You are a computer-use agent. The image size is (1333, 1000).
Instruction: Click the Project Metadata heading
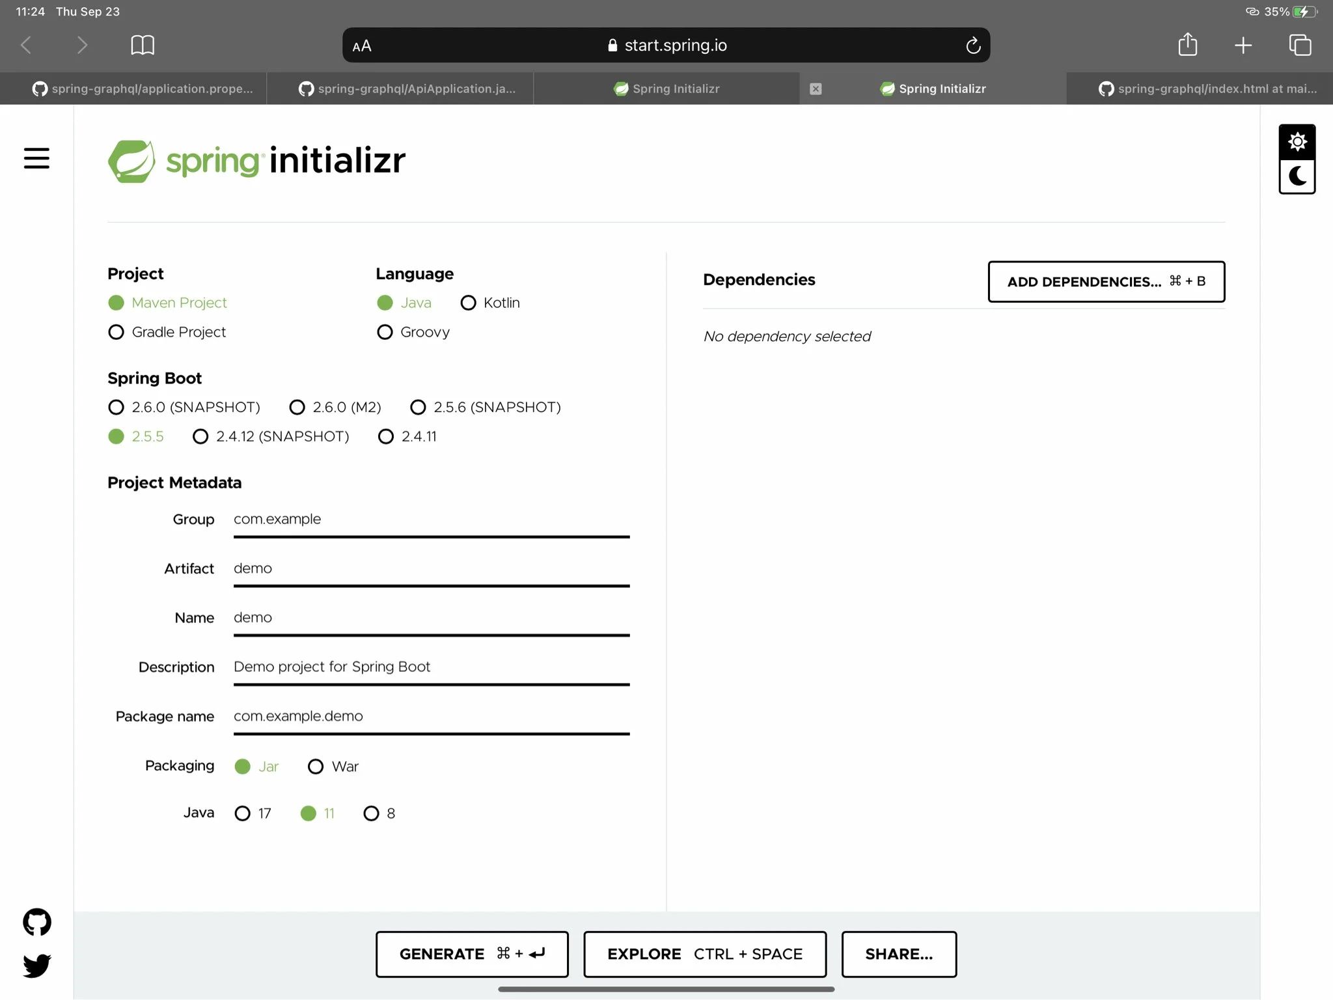174,482
